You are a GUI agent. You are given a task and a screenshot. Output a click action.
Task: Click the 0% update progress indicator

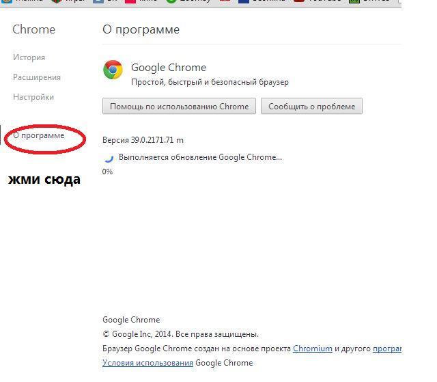107,172
